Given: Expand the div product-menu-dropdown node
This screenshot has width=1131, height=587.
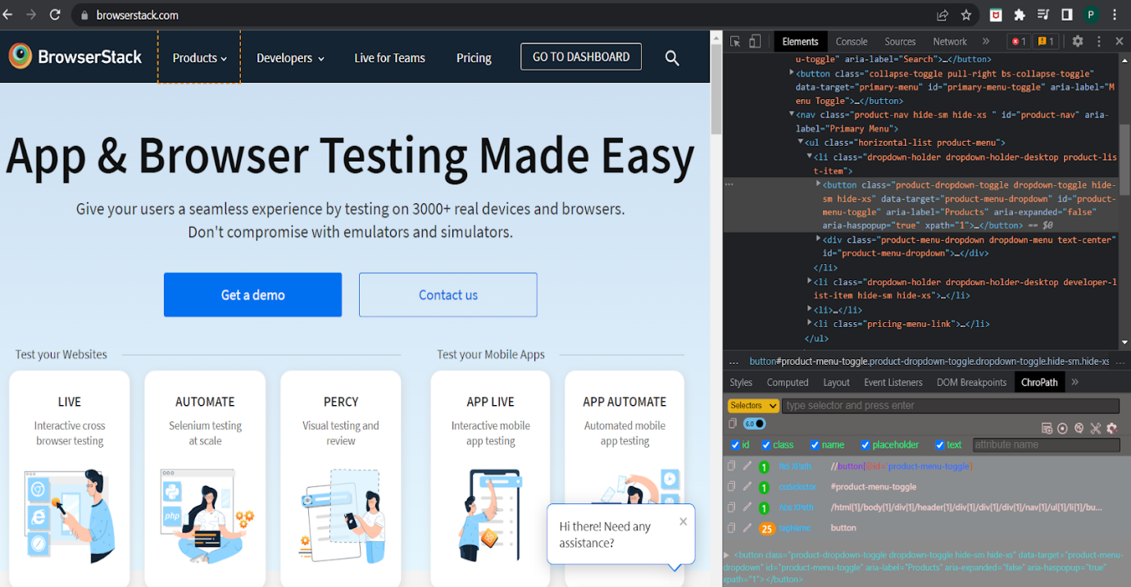Looking at the screenshot, I should point(818,239).
